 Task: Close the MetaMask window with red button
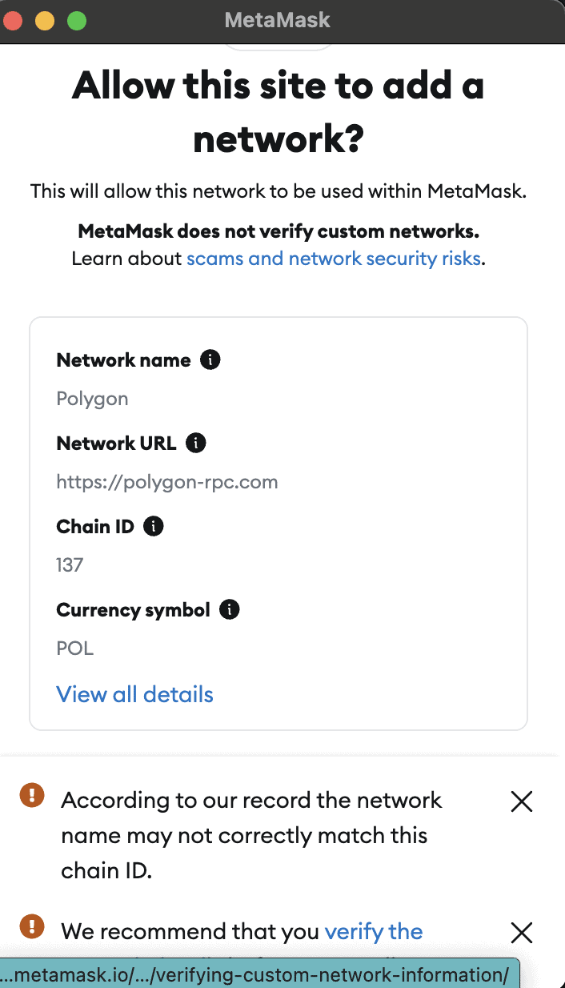click(13, 21)
